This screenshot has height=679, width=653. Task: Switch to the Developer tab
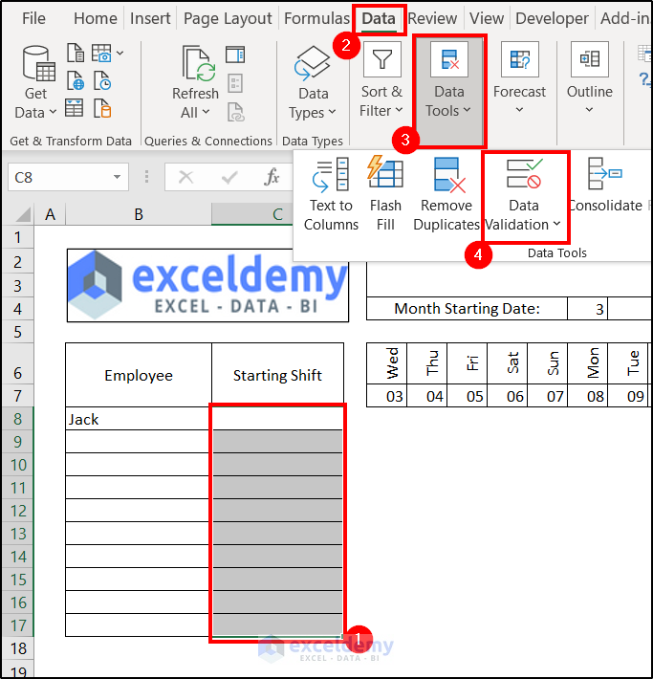(x=552, y=18)
